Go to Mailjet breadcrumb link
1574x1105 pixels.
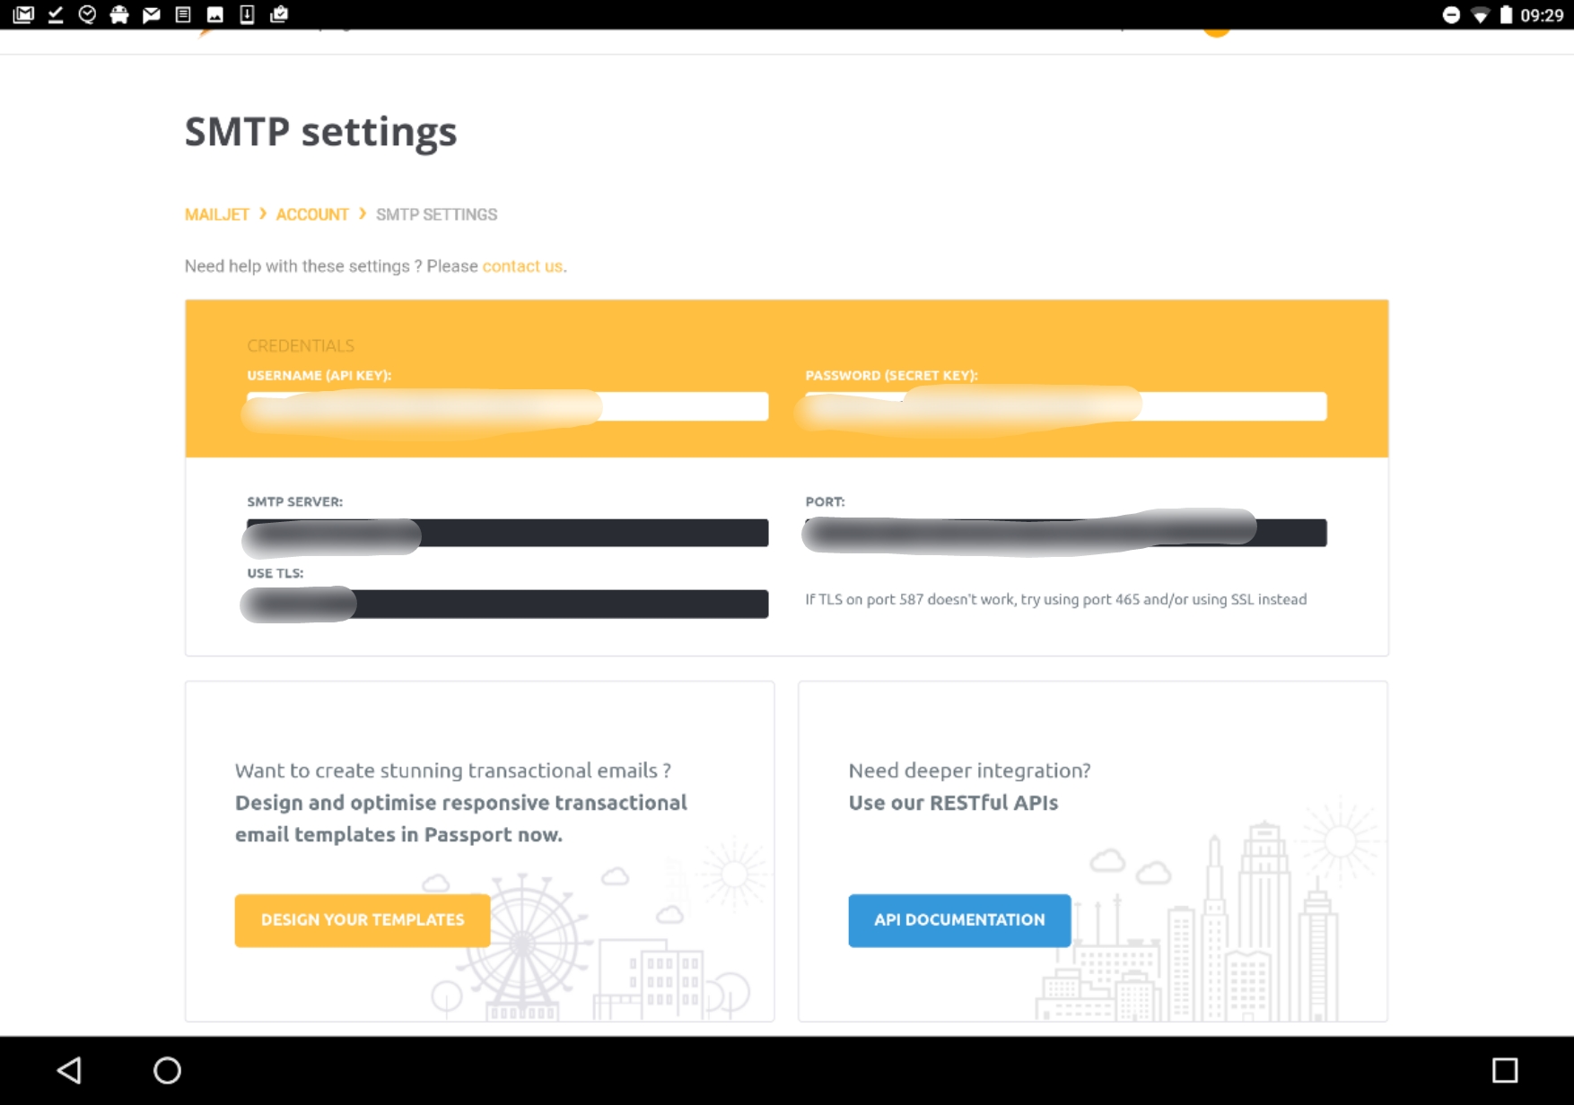coord(216,214)
